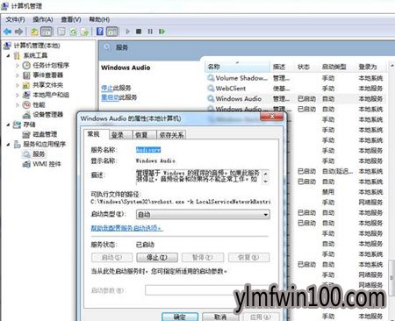Click the Refresh toolbar icon

(x=73, y=32)
